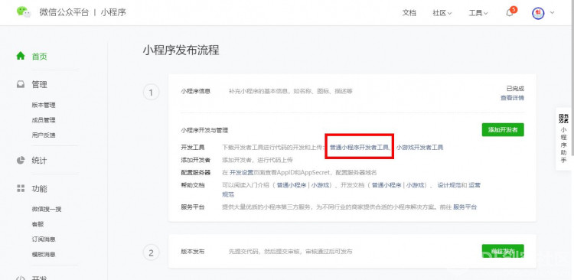The width and height of the screenshot is (574, 280).
Task: Open 订阅消息 in the sidebar
Action: tap(44, 239)
